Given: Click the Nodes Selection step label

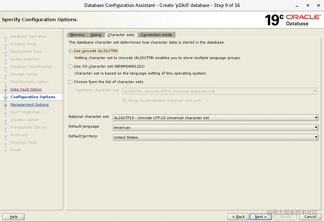Looking at the screenshot, I should point(25,59).
